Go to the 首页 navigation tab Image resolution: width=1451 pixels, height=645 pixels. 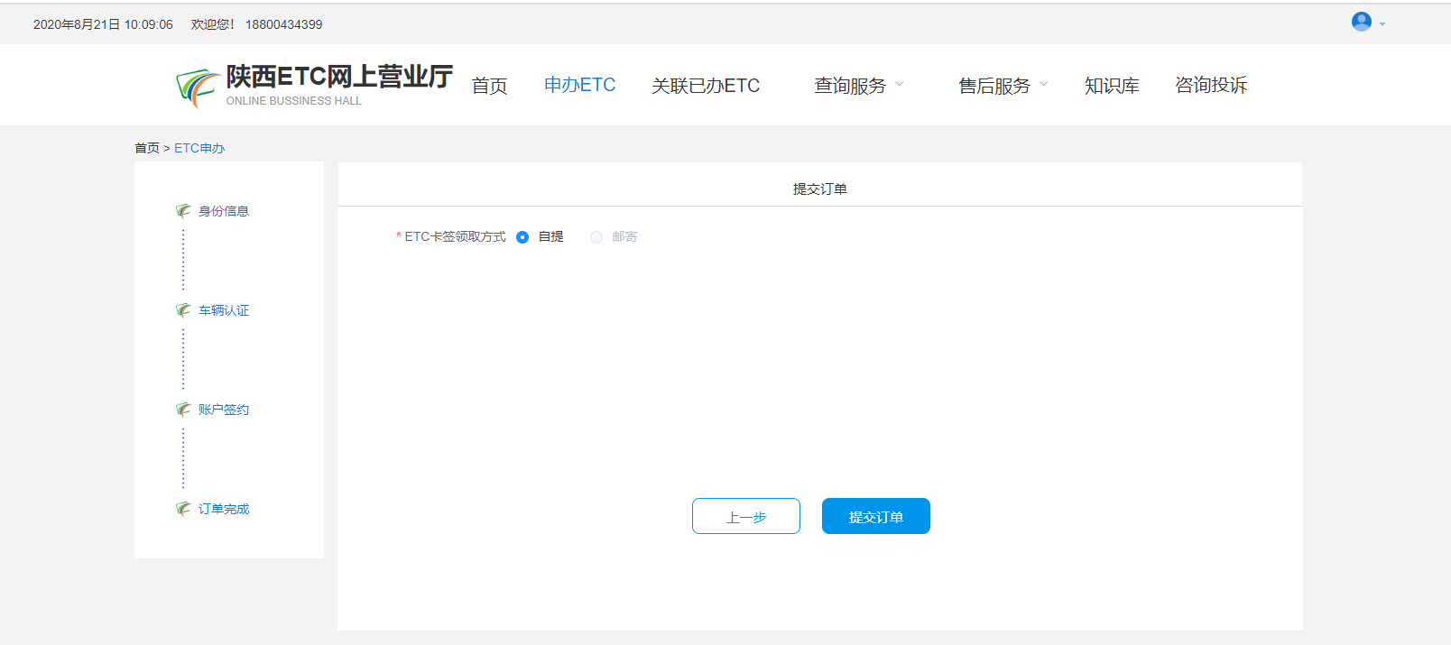coord(489,86)
